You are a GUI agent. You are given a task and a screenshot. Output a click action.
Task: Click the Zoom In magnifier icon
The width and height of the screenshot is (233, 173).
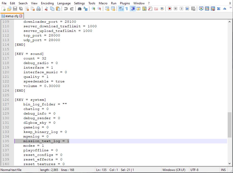click(x=93, y=9)
